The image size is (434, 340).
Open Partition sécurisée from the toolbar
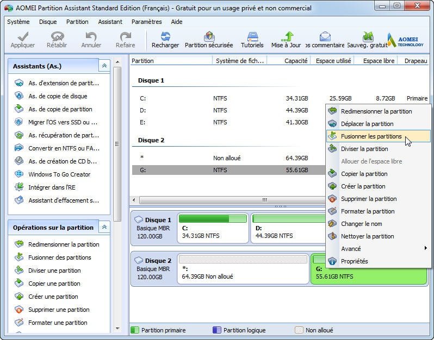(209, 40)
